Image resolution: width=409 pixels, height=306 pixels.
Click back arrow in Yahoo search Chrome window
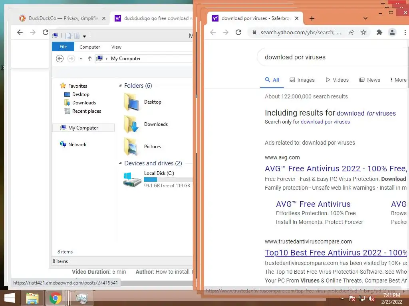tap(213, 32)
